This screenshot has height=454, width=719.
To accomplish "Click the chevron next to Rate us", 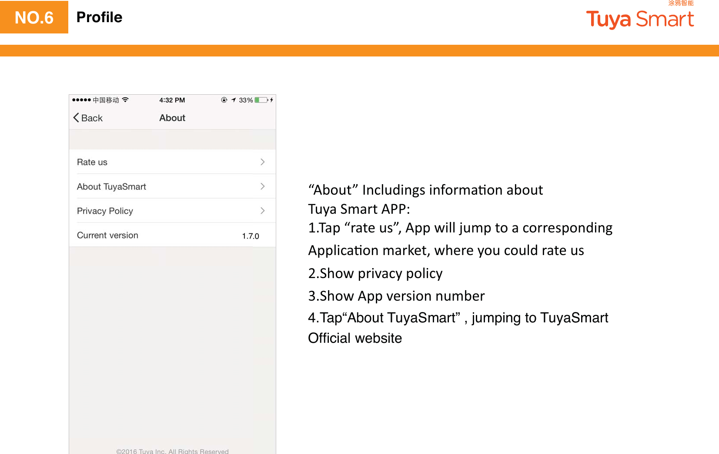I will click(262, 162).
